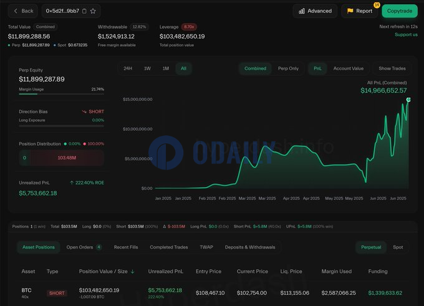Copy wallet address with the clipboard icon
The height and width of the screenshot is (306, 424).
point(84,11)
